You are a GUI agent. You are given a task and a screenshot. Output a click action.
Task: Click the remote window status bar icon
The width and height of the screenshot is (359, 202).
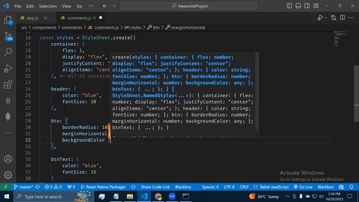[5, 187]
